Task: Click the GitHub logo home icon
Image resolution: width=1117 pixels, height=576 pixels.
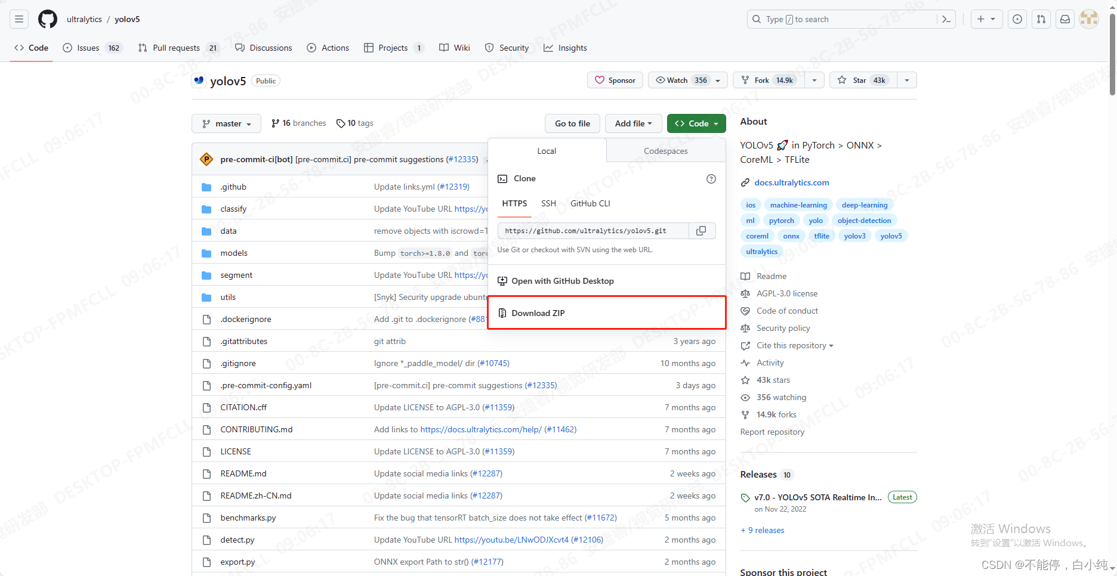Action: tap(48, 19)
